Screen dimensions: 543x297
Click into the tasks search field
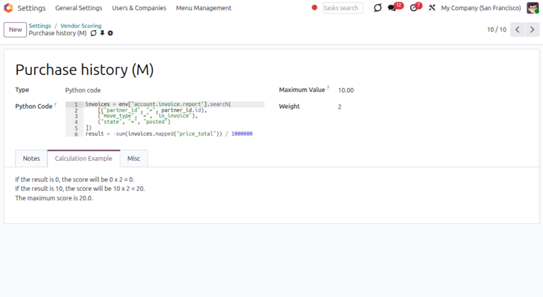click(342, 8)
